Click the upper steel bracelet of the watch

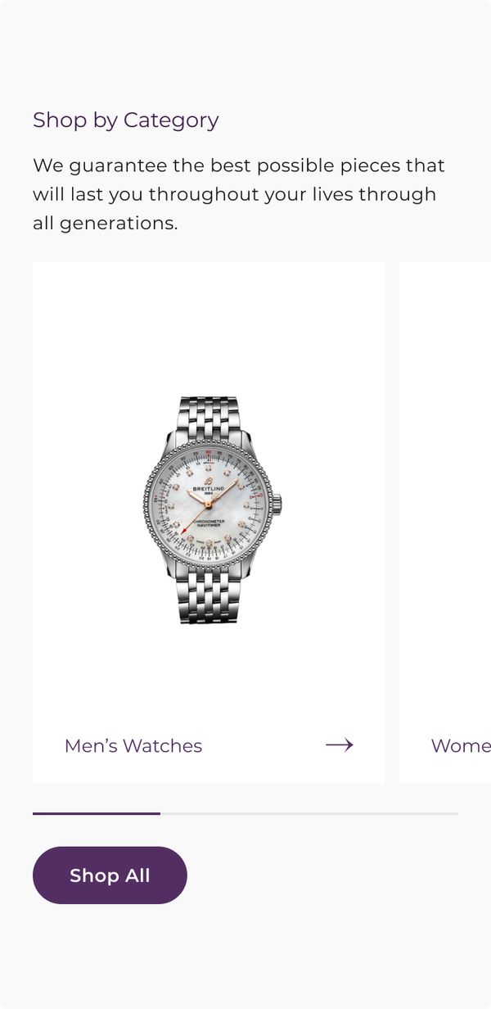click(x=209, y=418)
